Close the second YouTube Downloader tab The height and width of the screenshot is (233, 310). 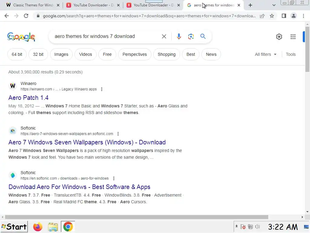coord(179,5)
